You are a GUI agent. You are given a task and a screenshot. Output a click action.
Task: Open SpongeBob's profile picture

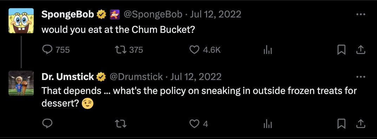click(x=21, y=21)
